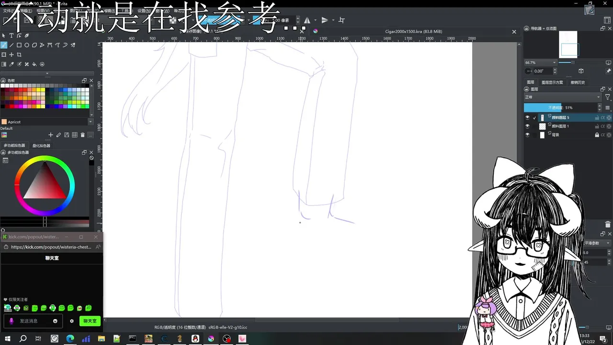Toggle lock on 颜料图层 5 layer
The width and height of the screenshot is (613, 345).
tap(597, 117)
